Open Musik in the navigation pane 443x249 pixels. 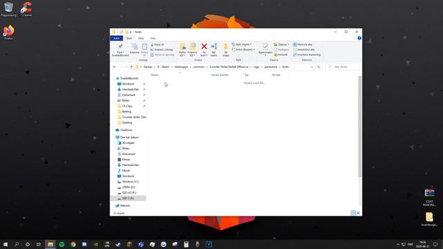tap(126, 171)
